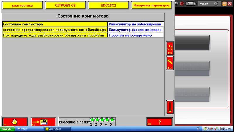Select memory slot 3 indicator
234x132 pixels.
click(x=102, y=120)
